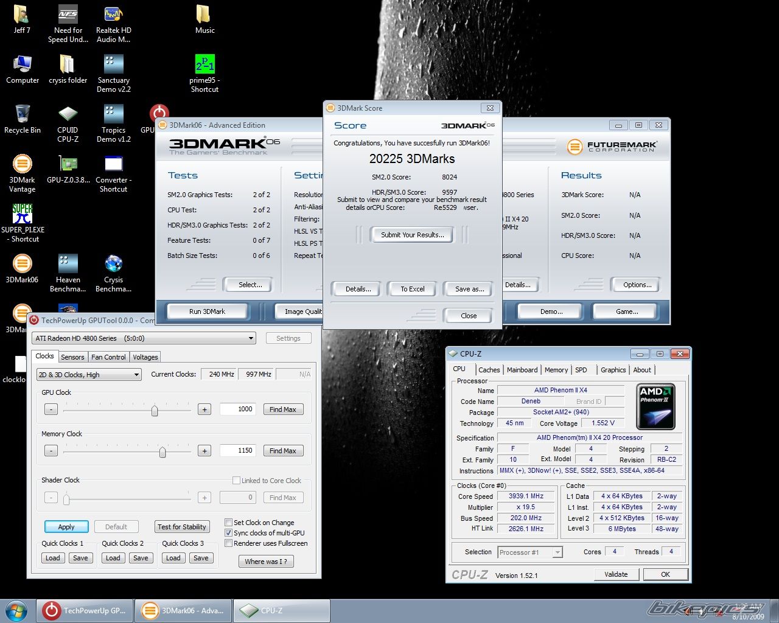779x623 pixels.
Task: Enable Renderer uses Fullscreen checkbox
Action: [x=229, y=543]
